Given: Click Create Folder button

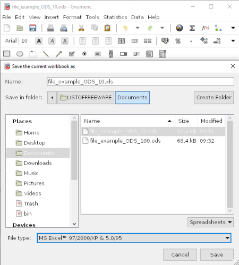Looking at the screenshot, I should 214,98.
